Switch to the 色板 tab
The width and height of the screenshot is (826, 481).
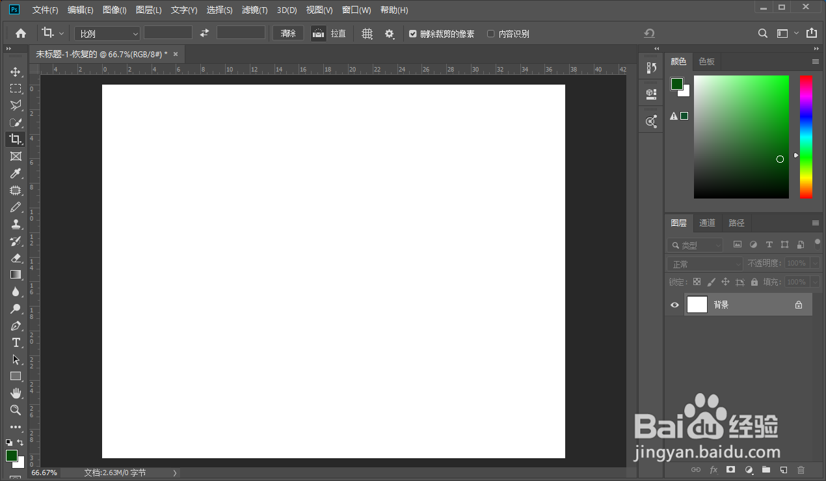[706, 61]
